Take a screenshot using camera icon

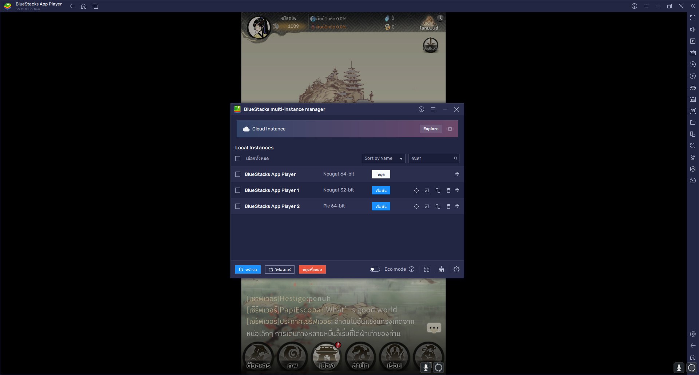693,111
